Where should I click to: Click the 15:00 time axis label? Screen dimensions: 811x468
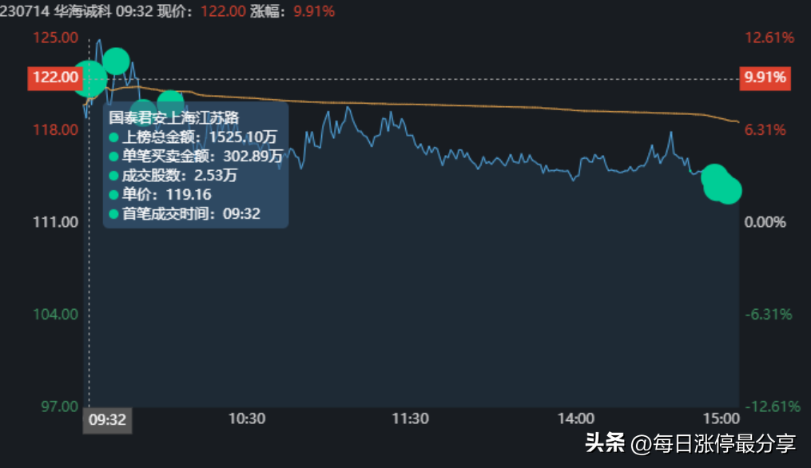tap(721, 418)
